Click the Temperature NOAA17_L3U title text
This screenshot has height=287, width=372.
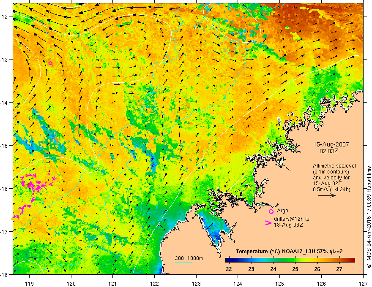pos(289,252)
